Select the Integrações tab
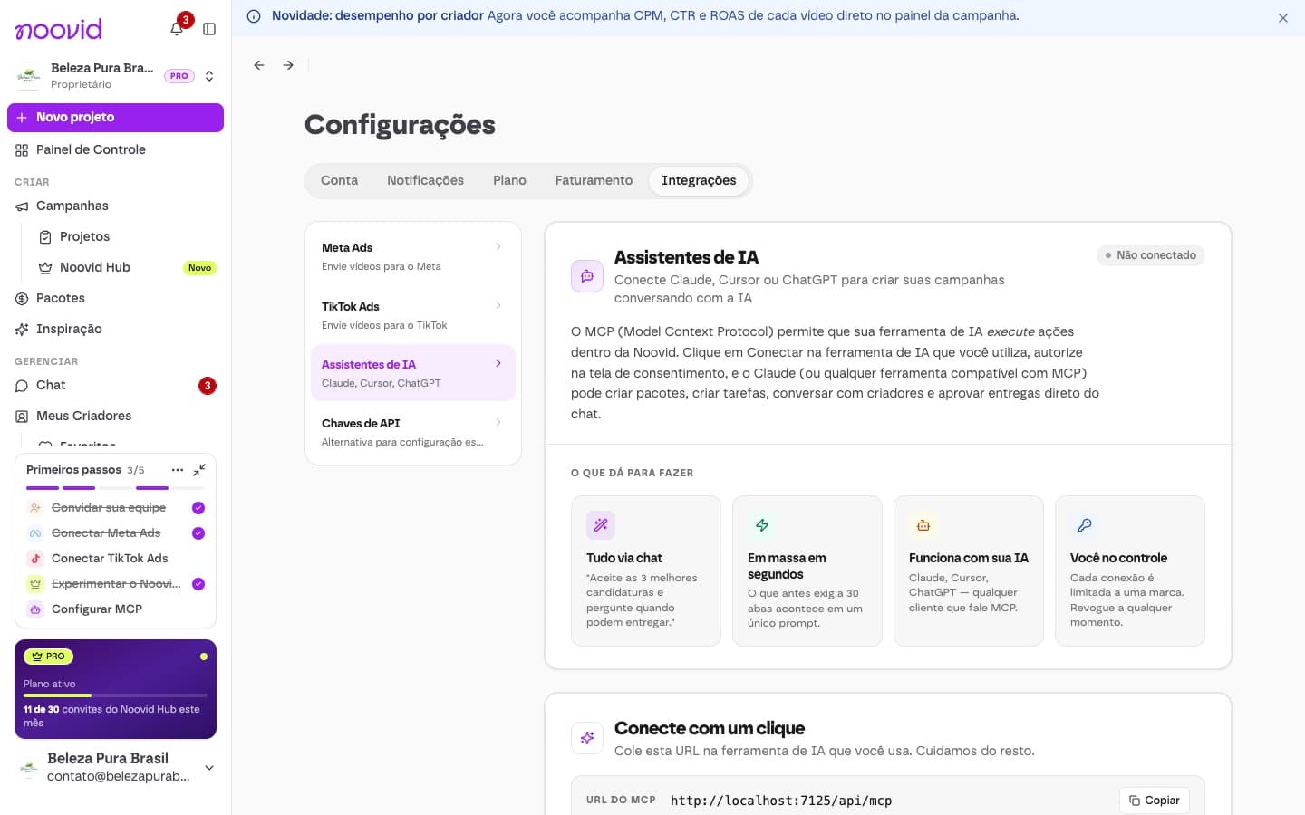The width and height of the screenshot is (1305, 815). (x=699, y=180)
